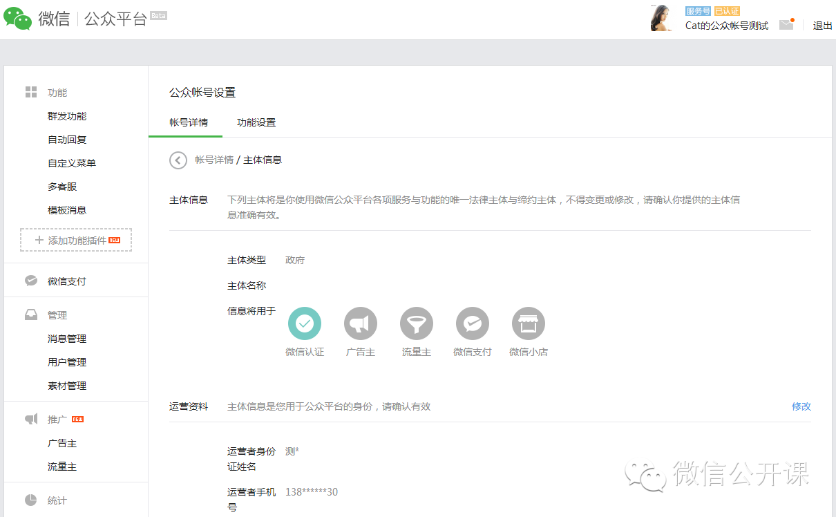Click the 微信支付 sidebar icon
This screenshot has width=836, height=517.
point(31,281)
